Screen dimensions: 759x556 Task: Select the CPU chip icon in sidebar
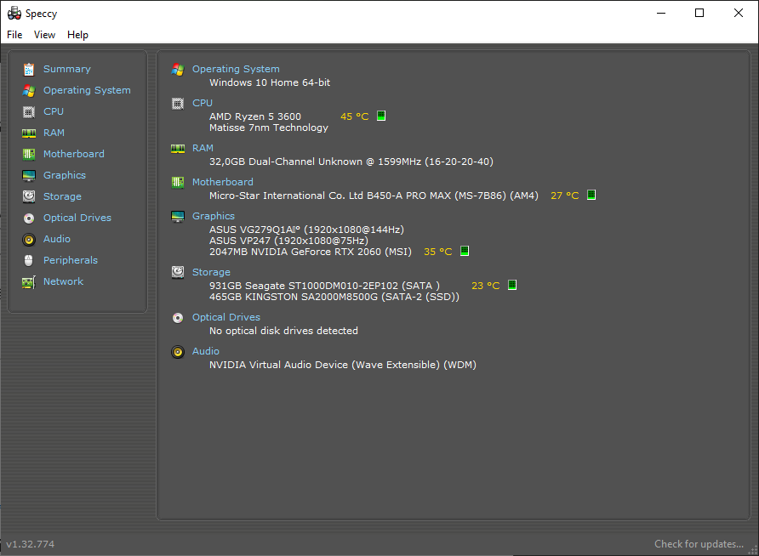pos(29,111)
